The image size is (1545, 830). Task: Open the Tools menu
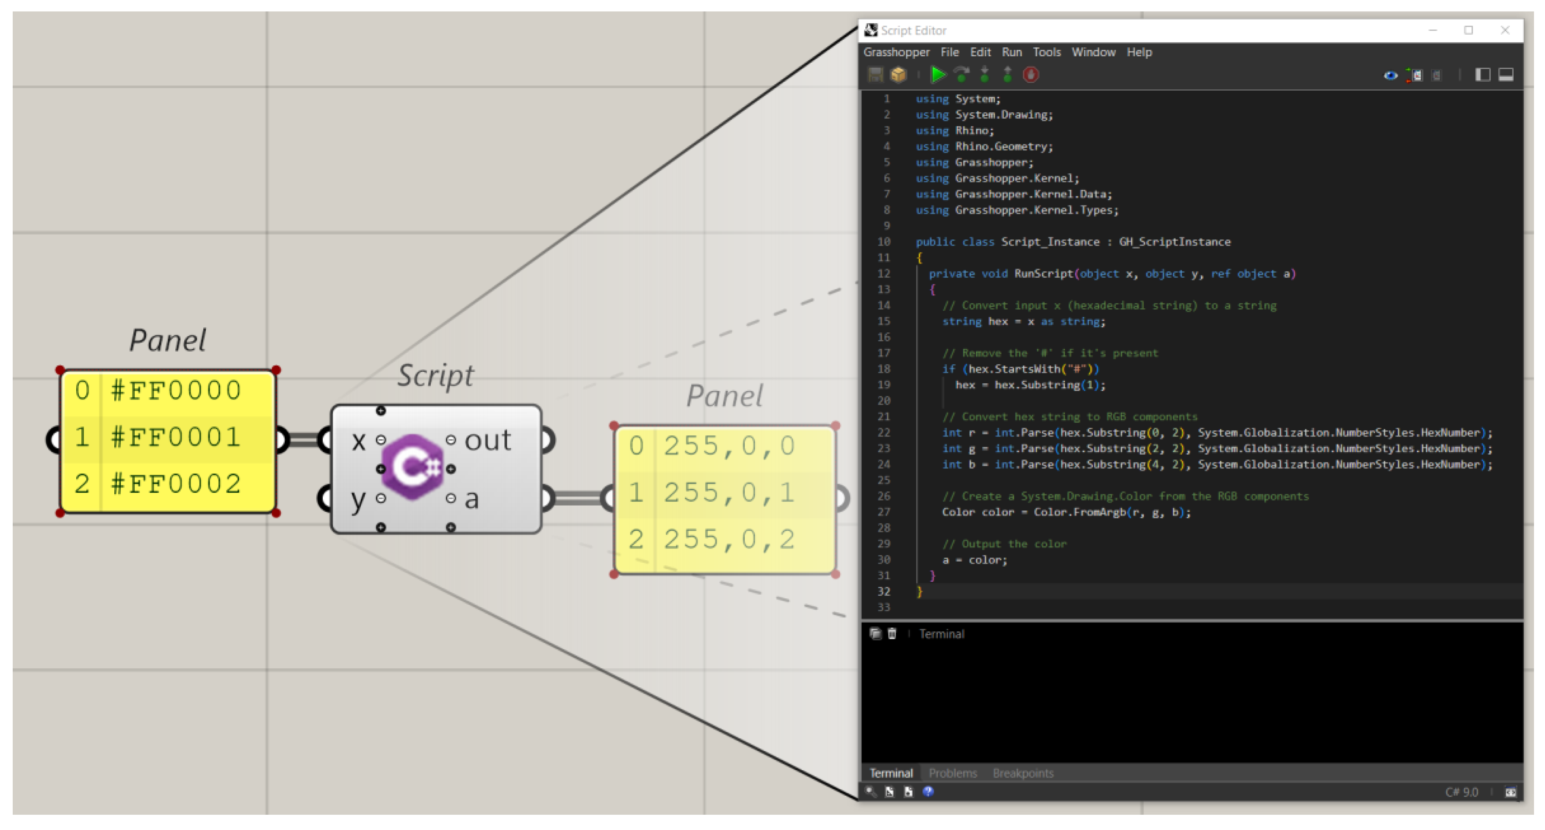(1047, 52)
